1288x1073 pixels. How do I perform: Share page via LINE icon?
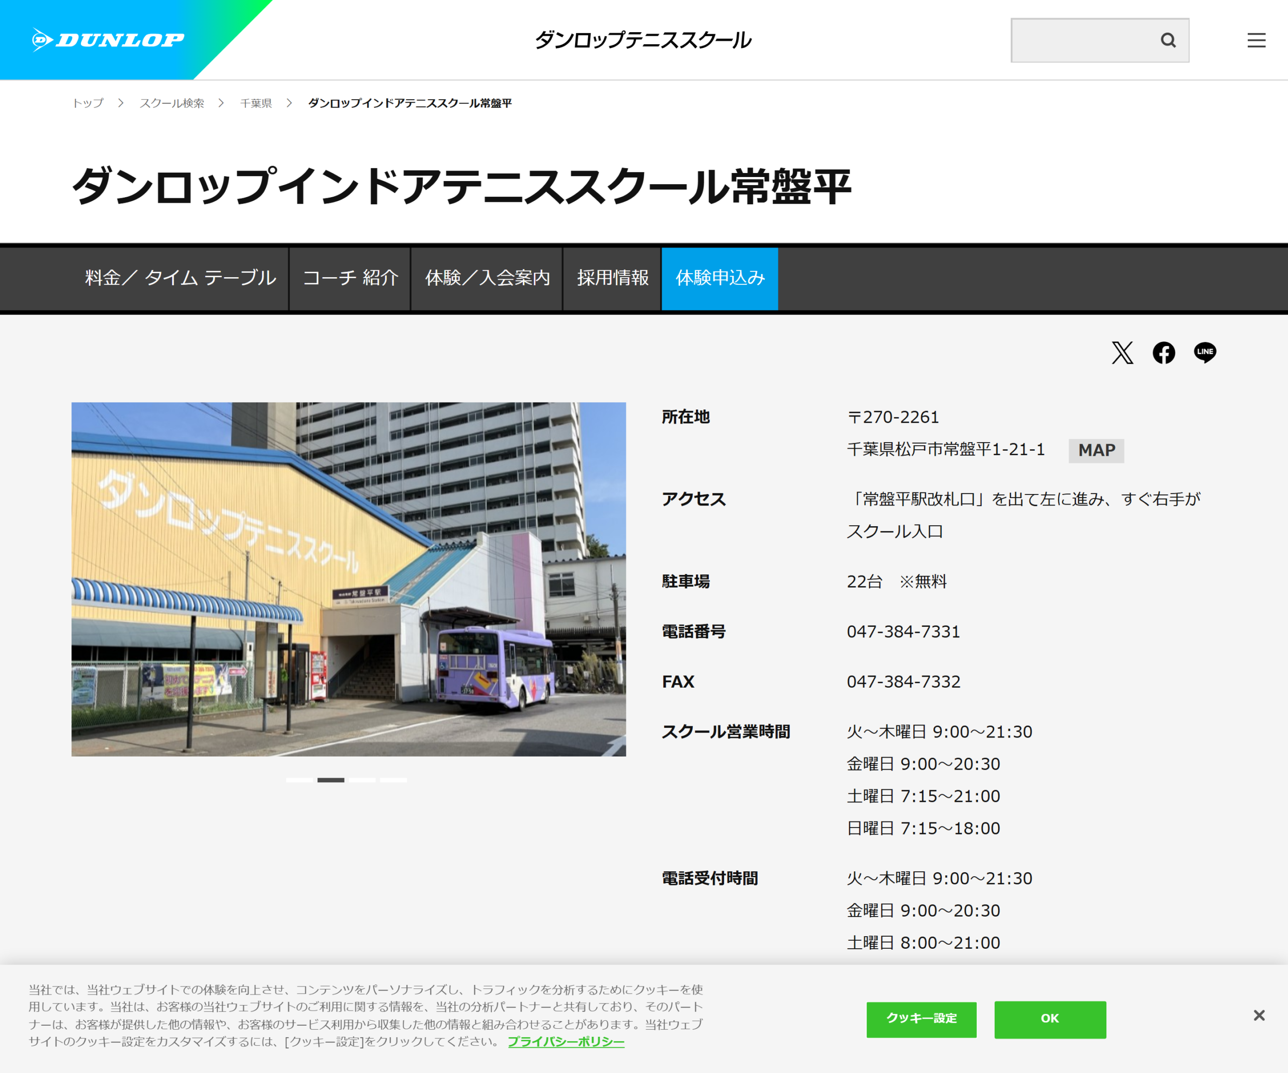1204,353
